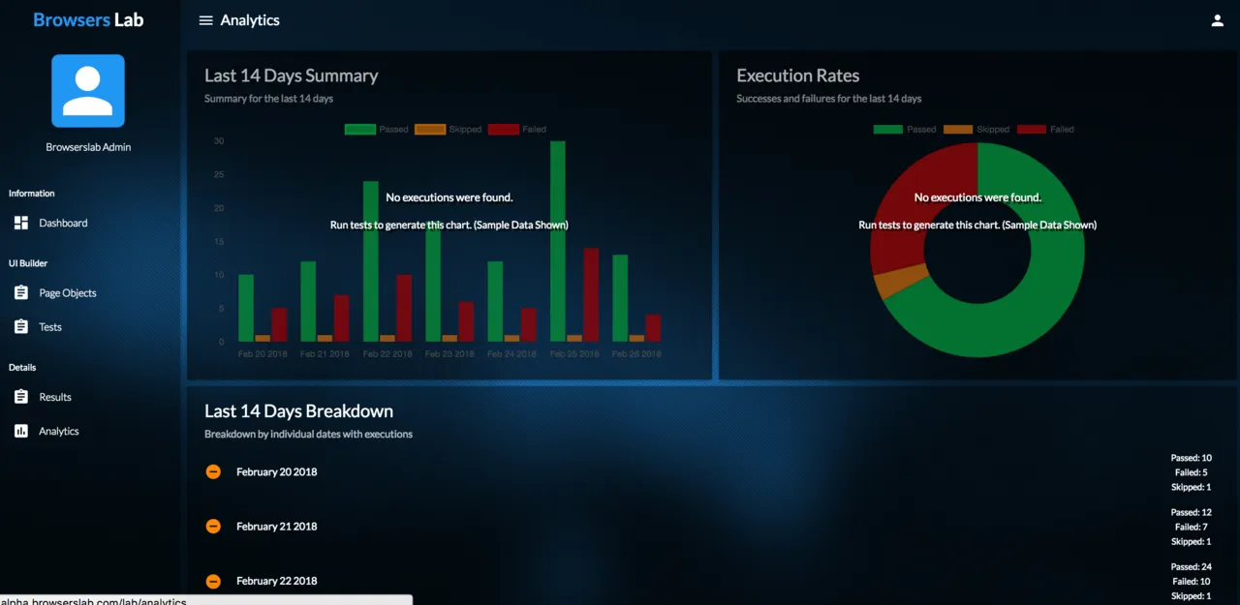Click the 'Last 14 Days Summary' heading

click(292, 76)
